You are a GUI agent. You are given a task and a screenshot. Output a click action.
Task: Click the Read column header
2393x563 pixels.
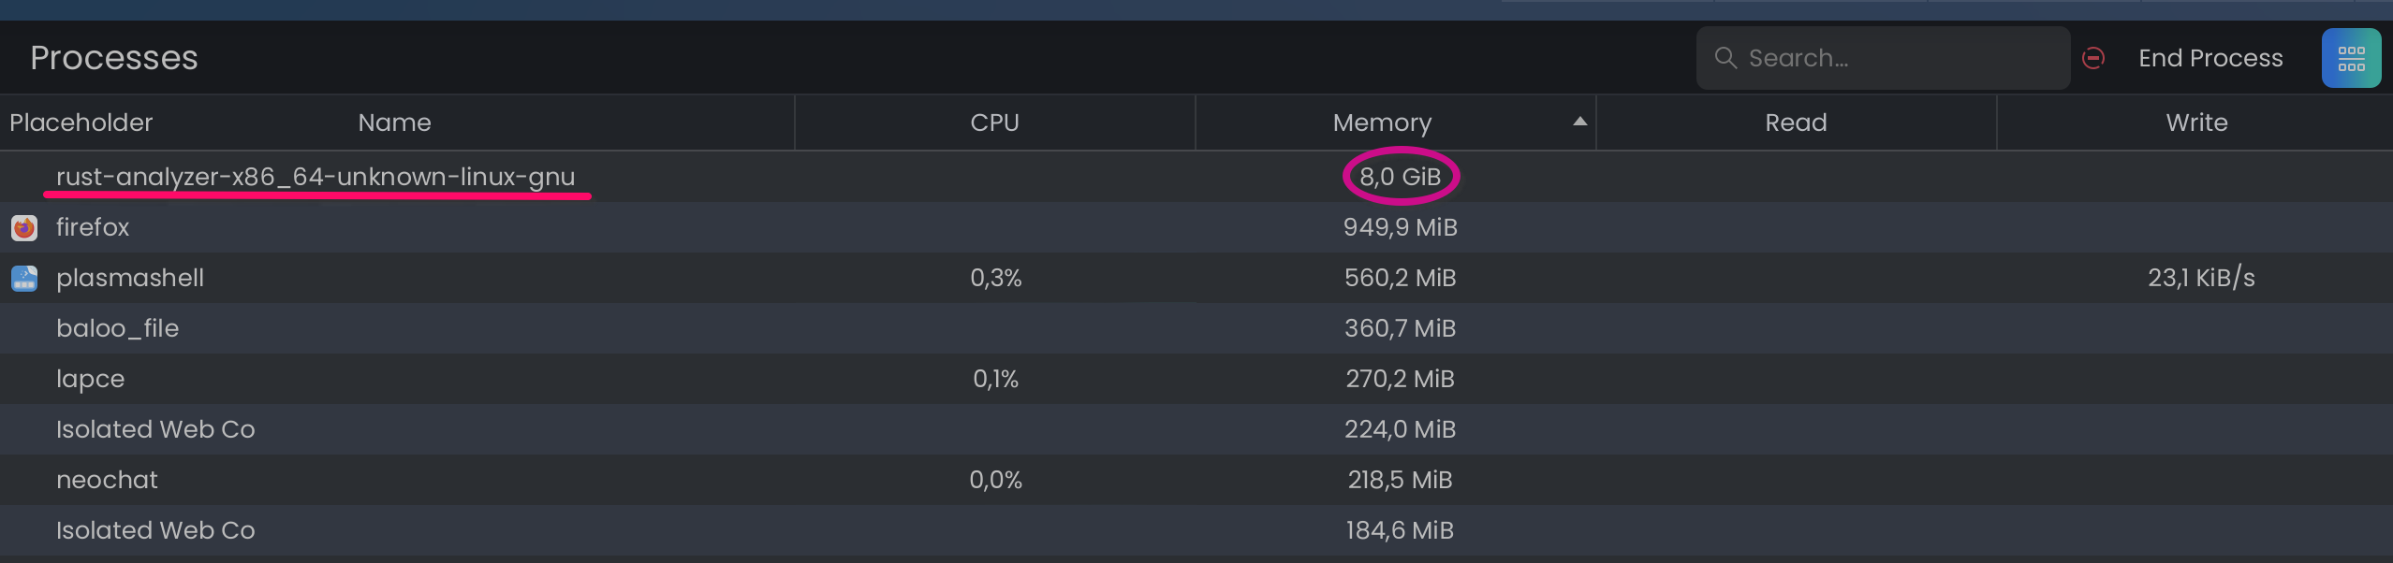pos(1795,122)
